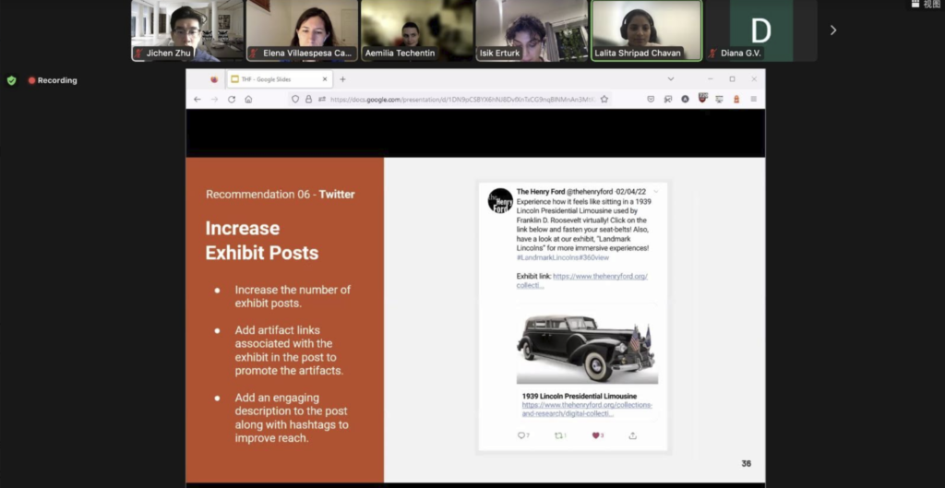Image resolution: width=945 pixels, height=488 pixels.
Task: Click the monitor-shaped extension icon
Action: coord(719,100)
